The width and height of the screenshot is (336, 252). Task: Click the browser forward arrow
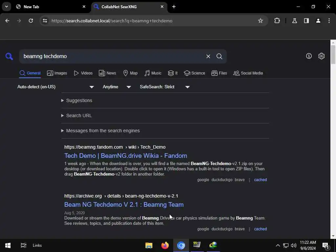coord(19,21)
